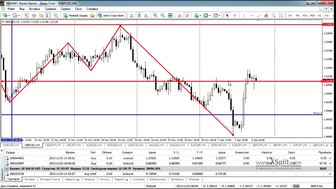
Task: Open the Справка menu
Action: point(92,9)
